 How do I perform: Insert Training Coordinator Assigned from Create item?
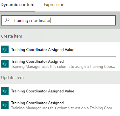point(58,64)
